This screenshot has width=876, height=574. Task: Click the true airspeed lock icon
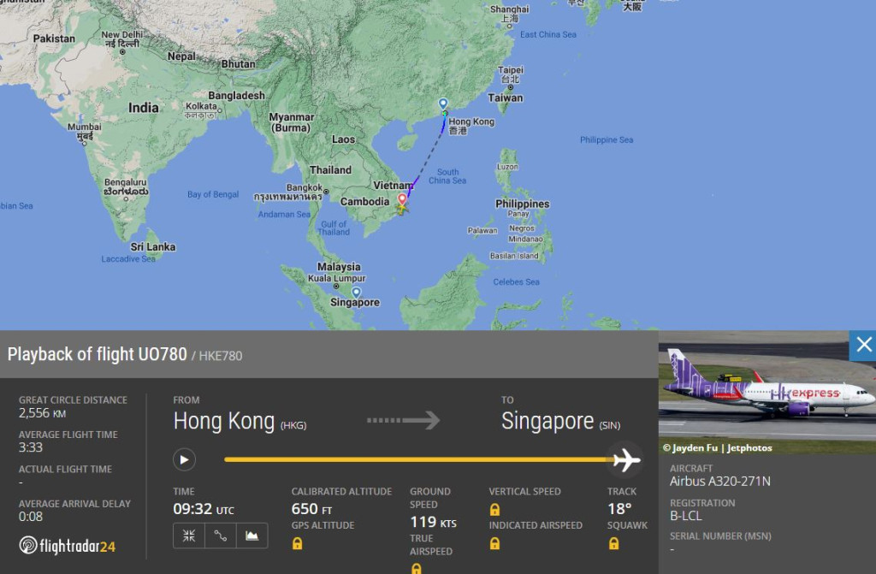tap(416, 568)
